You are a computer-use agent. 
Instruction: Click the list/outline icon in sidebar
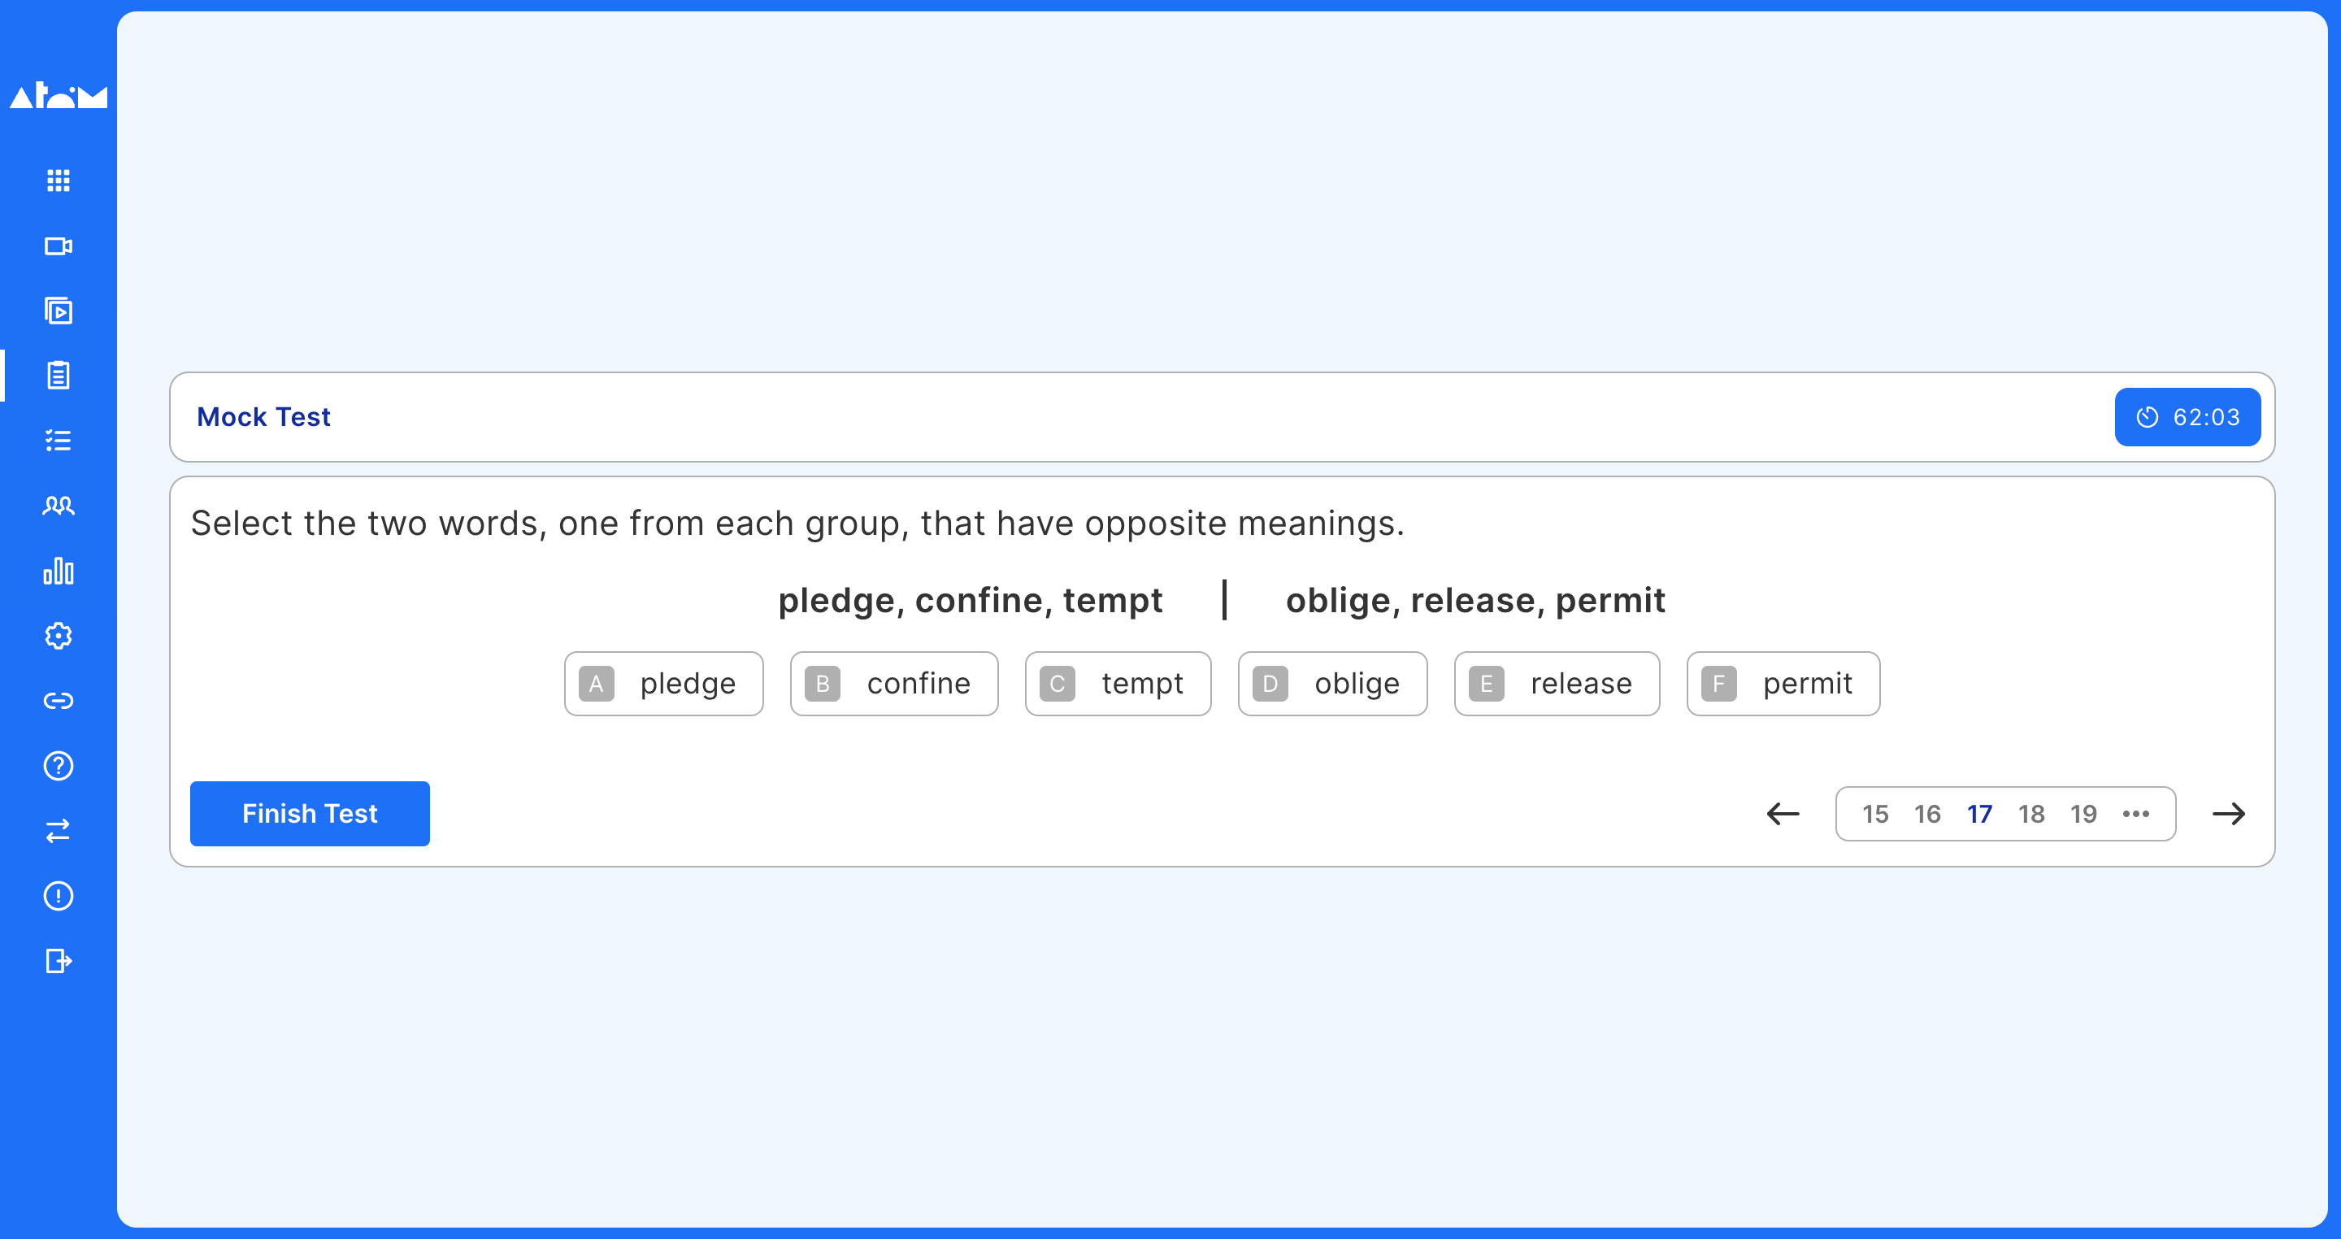(59, 440)
